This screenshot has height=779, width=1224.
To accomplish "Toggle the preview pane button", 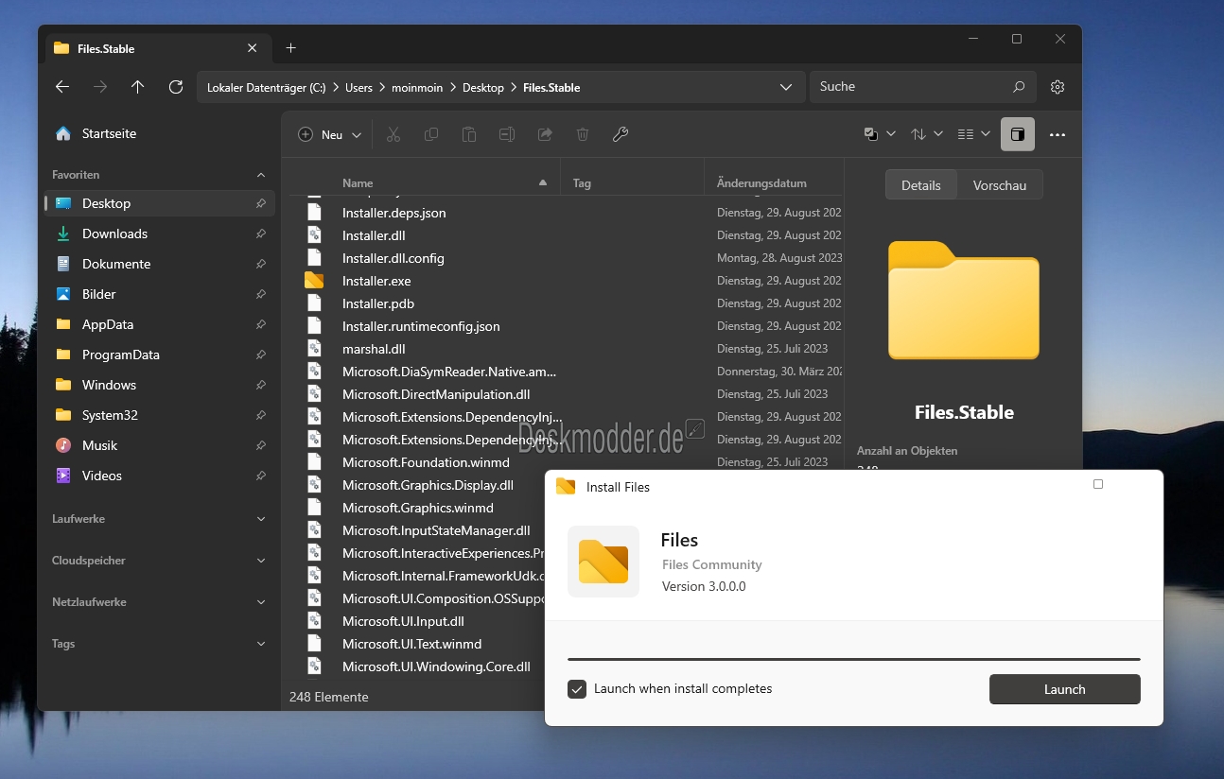I will [x=1018, y=134].
